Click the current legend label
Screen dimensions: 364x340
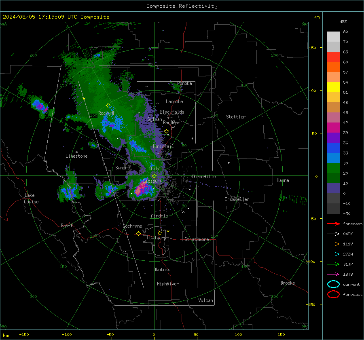pos(351,284)
